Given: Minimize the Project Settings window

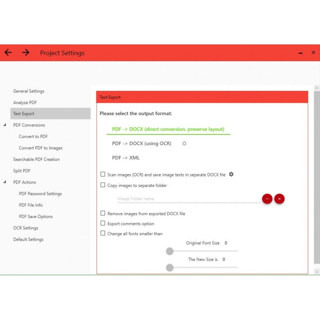Looking at the screenshot, I should tap(301, 53).
